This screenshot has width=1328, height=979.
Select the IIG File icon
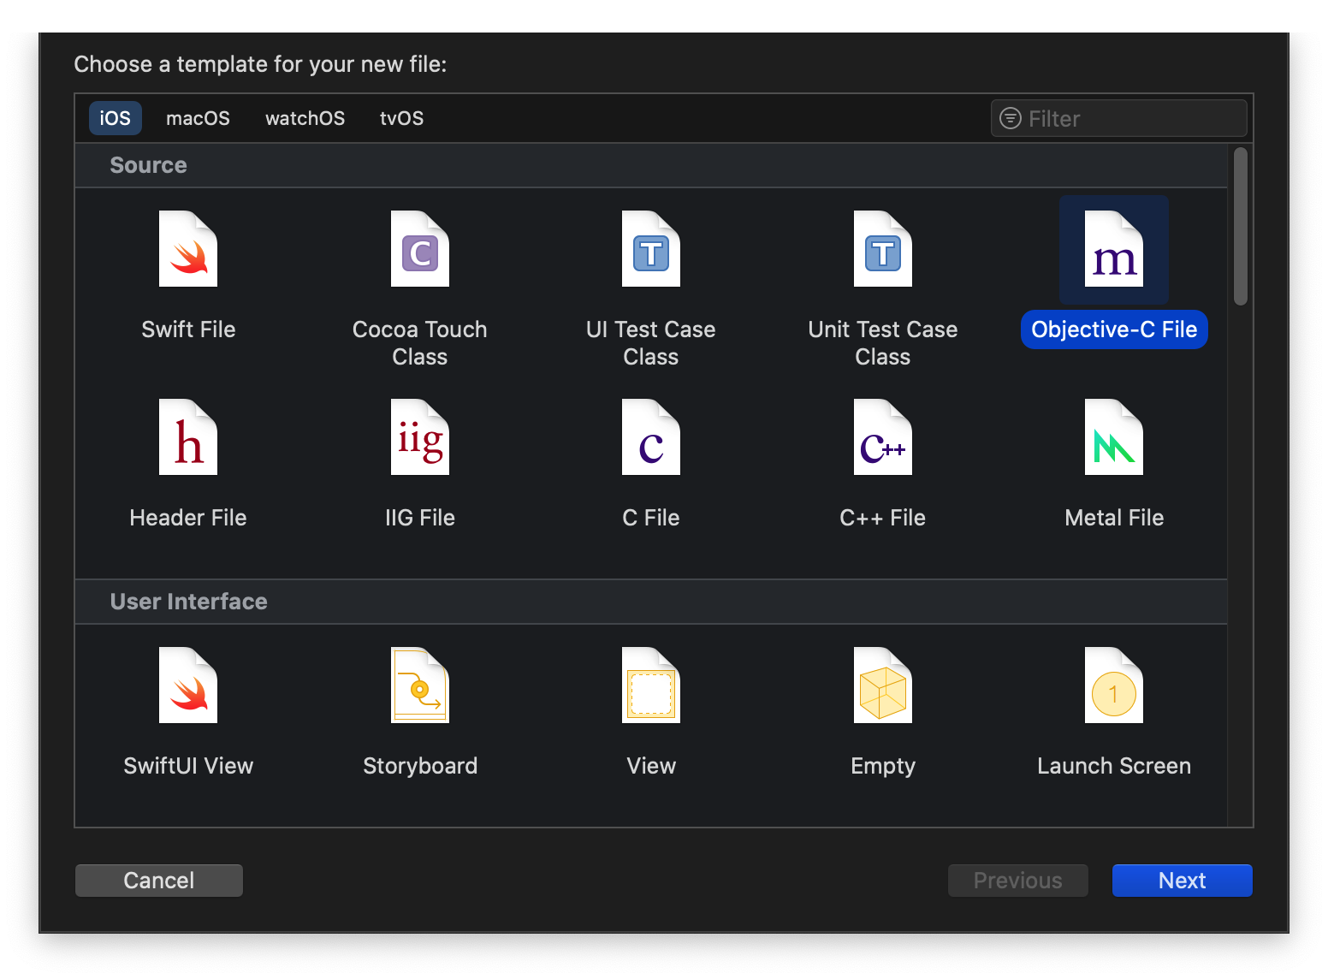420,437
